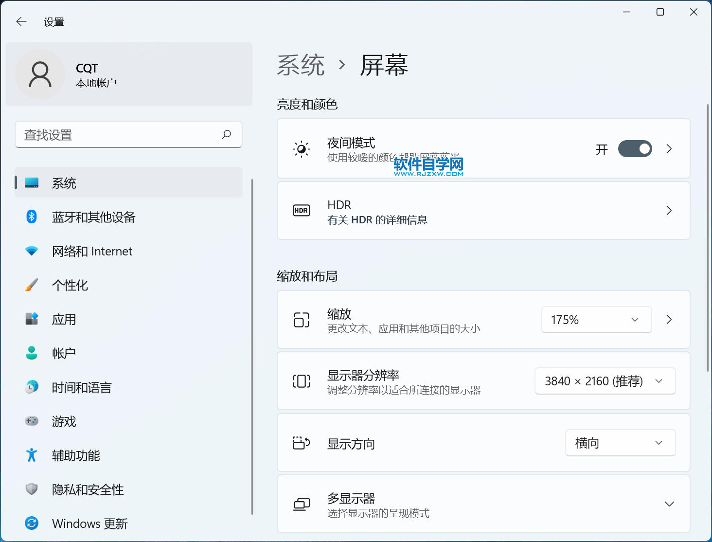712x542 pixels.
Task: Open 帐户 settings page
Action: coord(129,353)
